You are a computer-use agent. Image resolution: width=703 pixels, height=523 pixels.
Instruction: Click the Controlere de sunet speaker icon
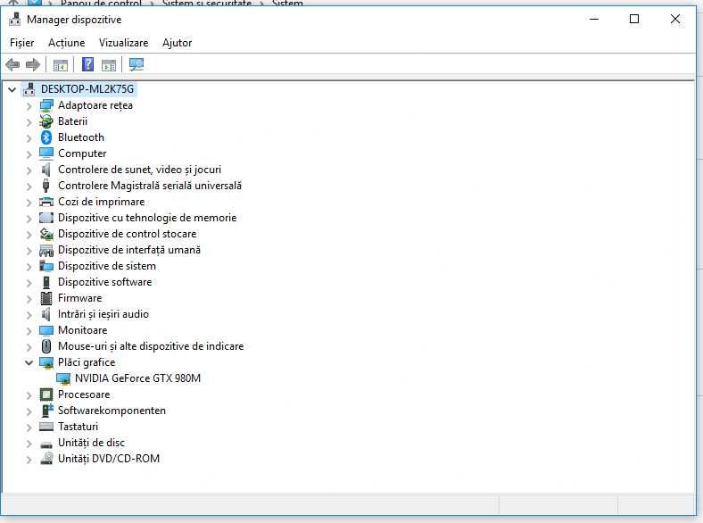point(45,170)
